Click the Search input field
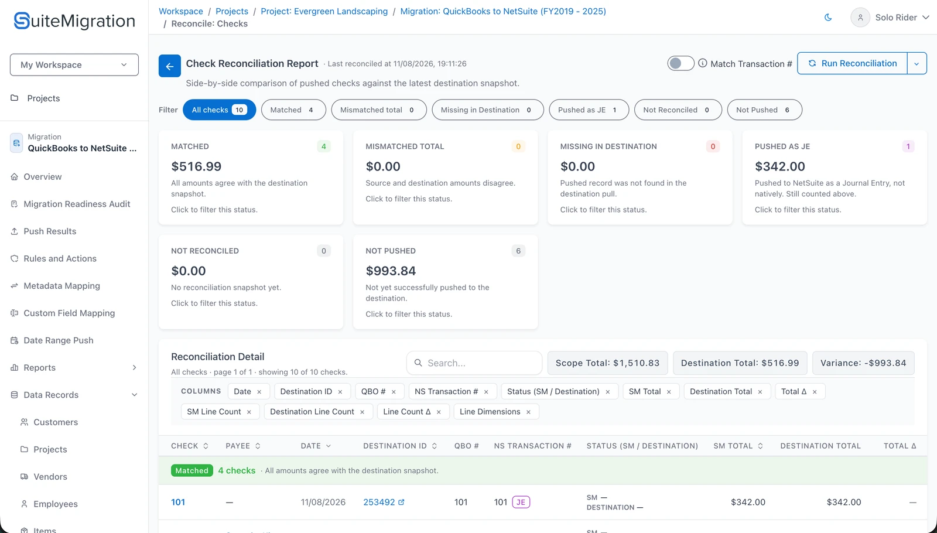937x533 pixels. tap(474, 363)
